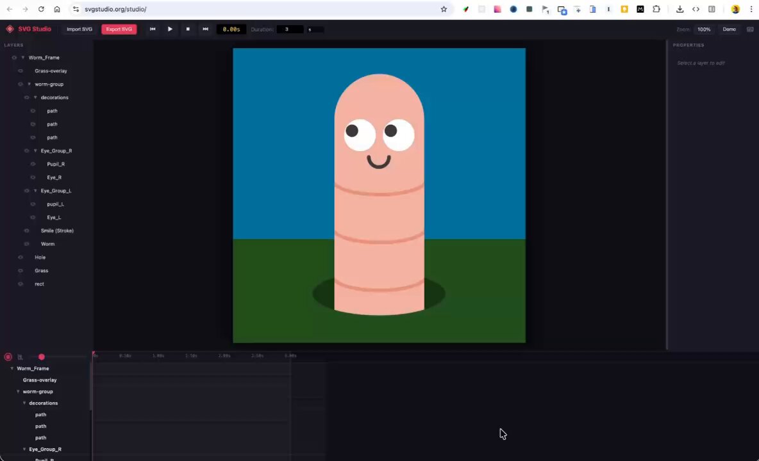Collapse worm-group in the timeline tree
Image resolution: width=759 pixels, height=461 pixels.
pos(19,391)
